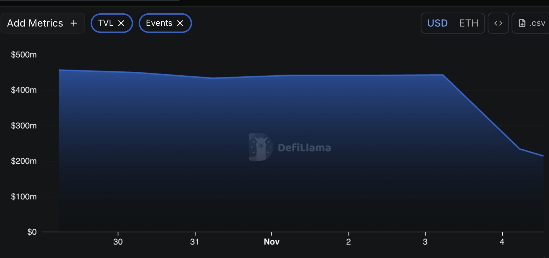Image resolution: width=549 pixels, height=258 pixels.
Task: Expand available metrics from Add Metrics
Action: tap(43, 23)
